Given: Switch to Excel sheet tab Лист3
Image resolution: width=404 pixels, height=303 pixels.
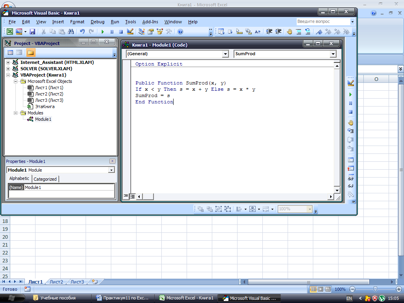Looking at the screenshot, I should tap(77, 282).
